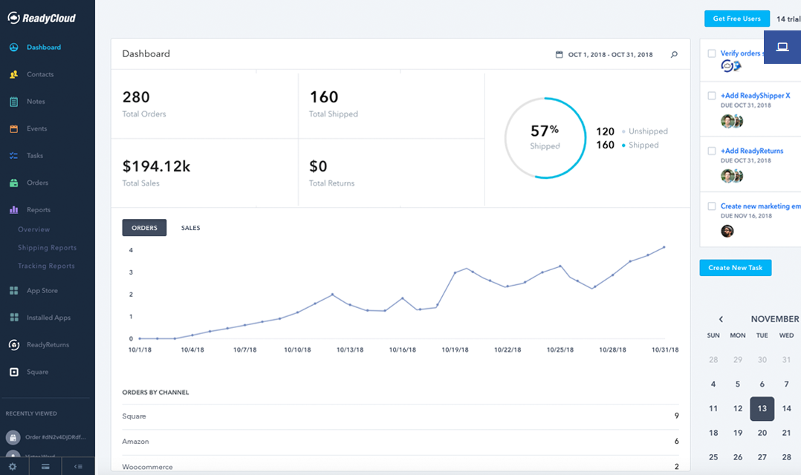801x475 pixels.
Task: Click the Amazon channel row
Action: (x=400, y=442)
